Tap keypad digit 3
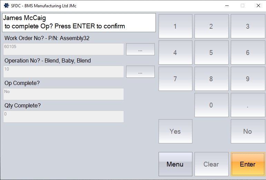Screen dimensions: 266x180 pos(247,26)
